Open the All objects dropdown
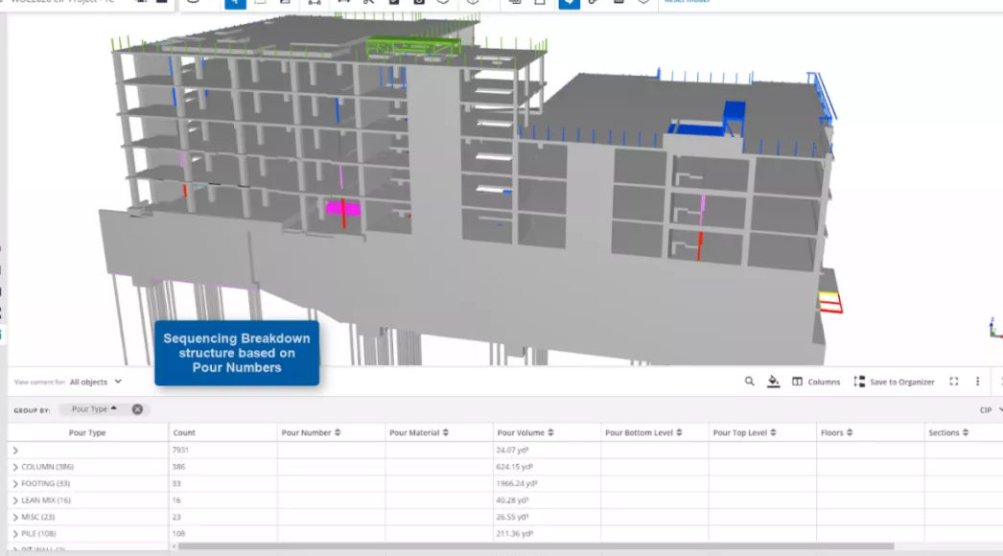Image resolution: width=1003 pixels, height=556 pixels. click(95, 382)
